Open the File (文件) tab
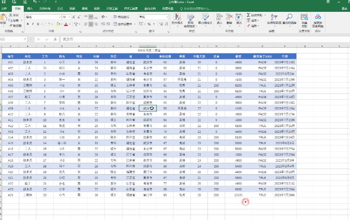The image size is (350, 220). click(x=4, y=9)
